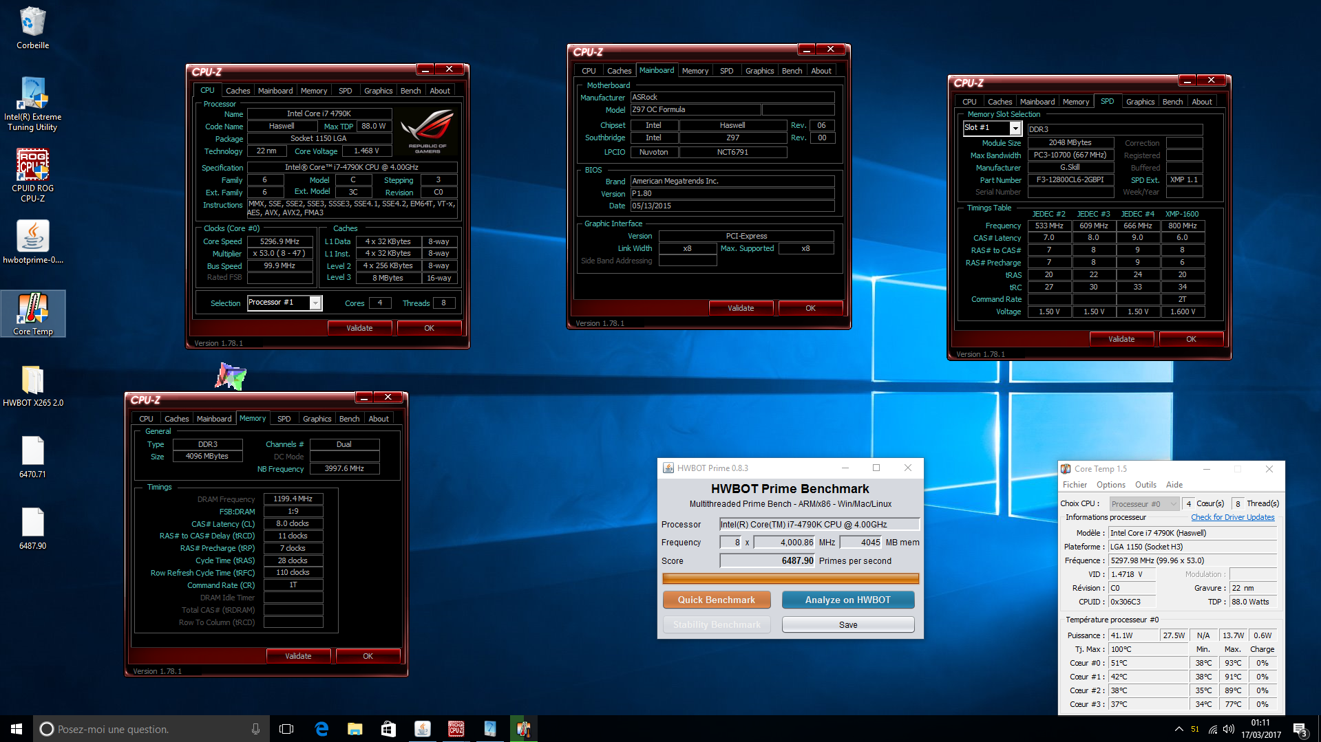Click the Core Temp temperature tray indicator 51
The width and height of the screenshot is (1321, 742).
[1195, 729]
